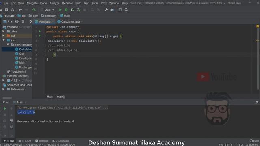The height and width of the screenshot is (146, 260).
Task: Click gutter run arrow beside class Main
Action: click(x=40, y=31)
